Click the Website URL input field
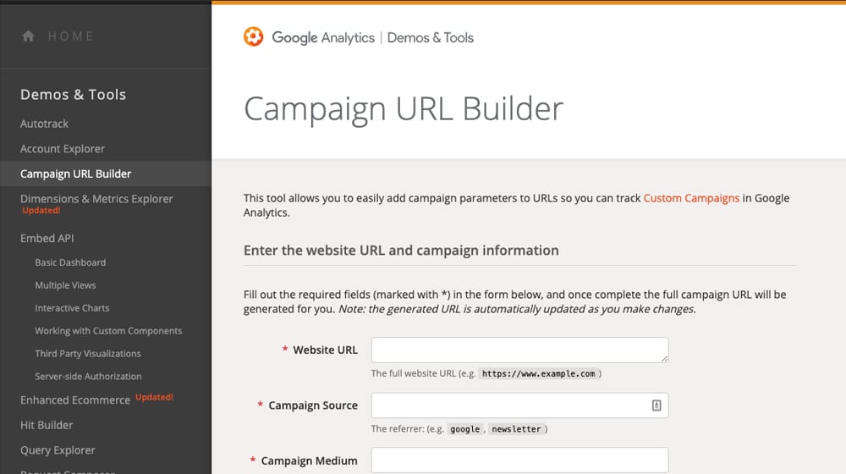Viewport: 846px width, 474px height. [x=519, y=350]
